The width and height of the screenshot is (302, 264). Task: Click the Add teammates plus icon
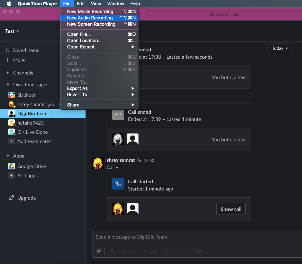[x=12, y=141]
